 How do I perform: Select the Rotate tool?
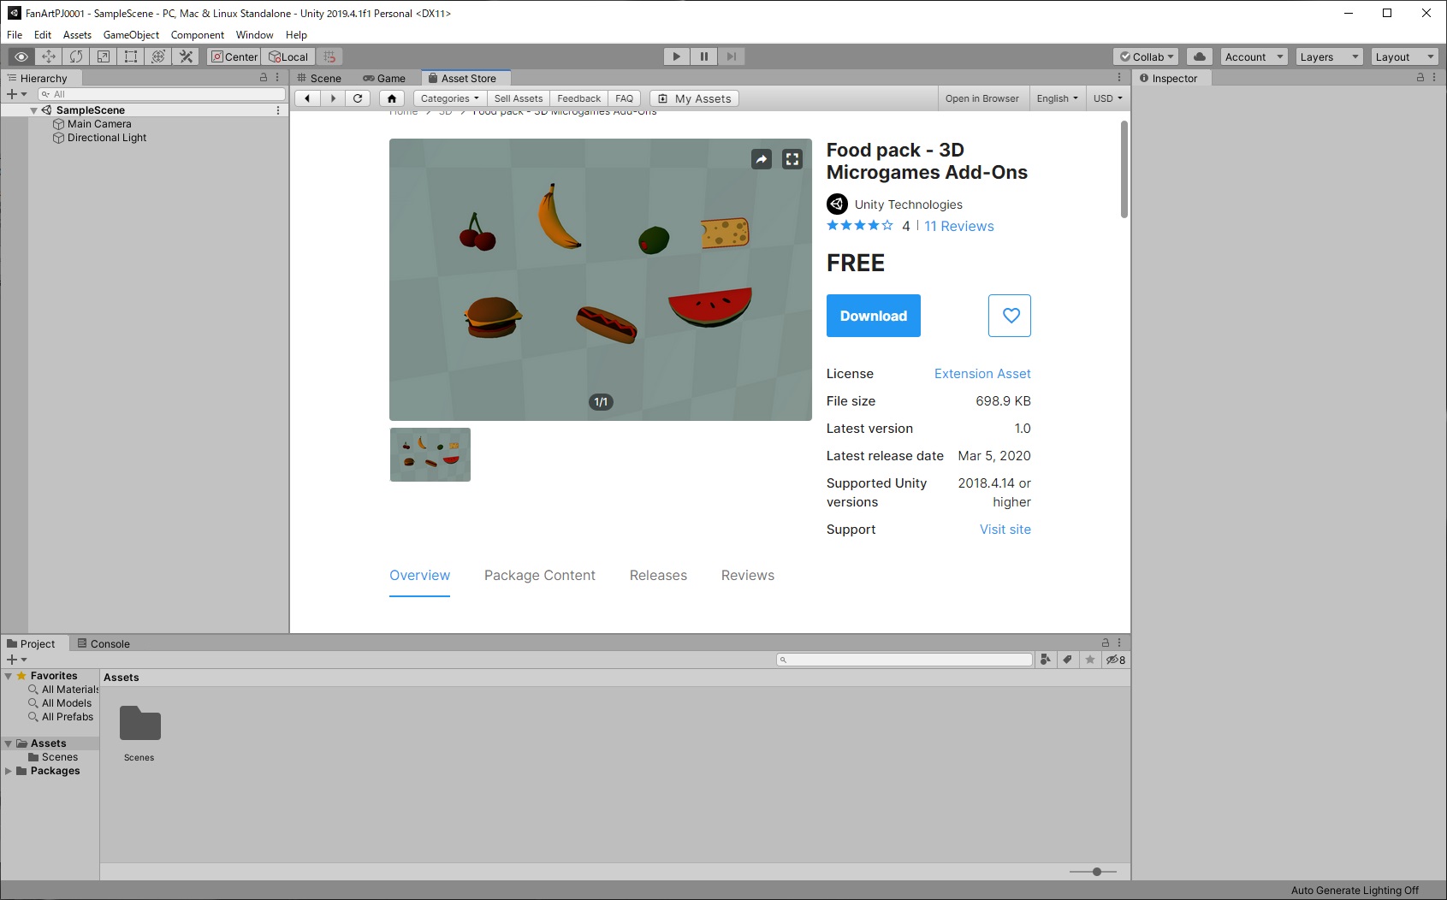[76, 56]
